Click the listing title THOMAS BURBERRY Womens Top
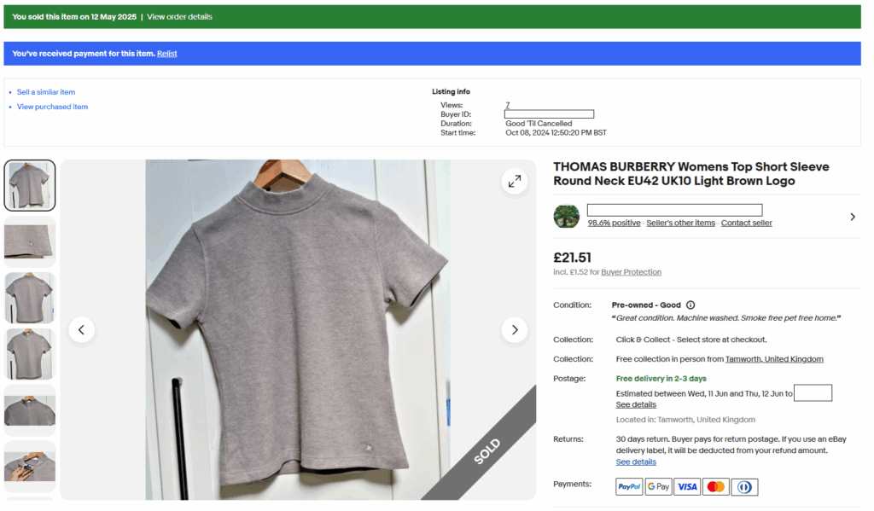This screenshot has height=511, width=874. (690, 174)
